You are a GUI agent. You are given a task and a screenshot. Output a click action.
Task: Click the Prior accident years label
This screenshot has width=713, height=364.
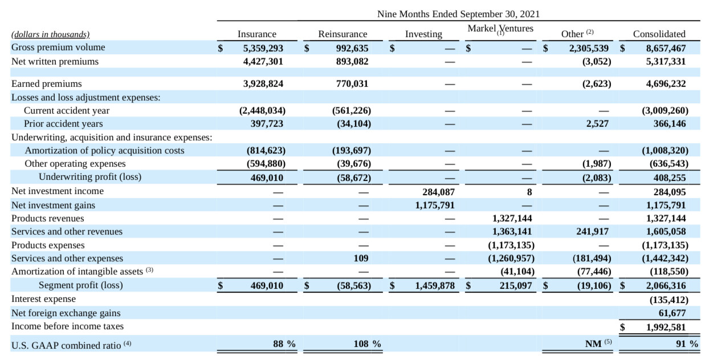pos(63,123)
